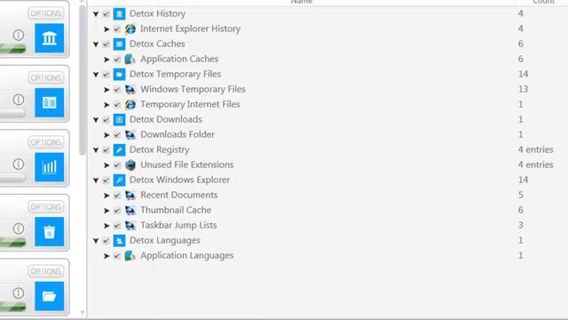Click the Unused File Extensions icon
This screenshot has width=568, height=320.
pos(130,165)
